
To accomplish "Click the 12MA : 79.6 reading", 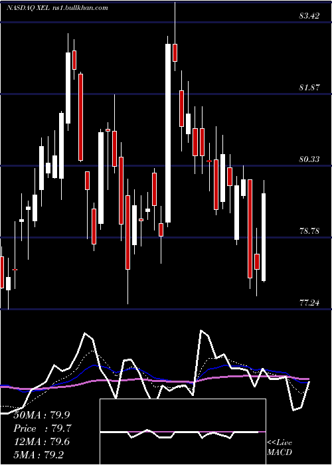I will point(42,442).
